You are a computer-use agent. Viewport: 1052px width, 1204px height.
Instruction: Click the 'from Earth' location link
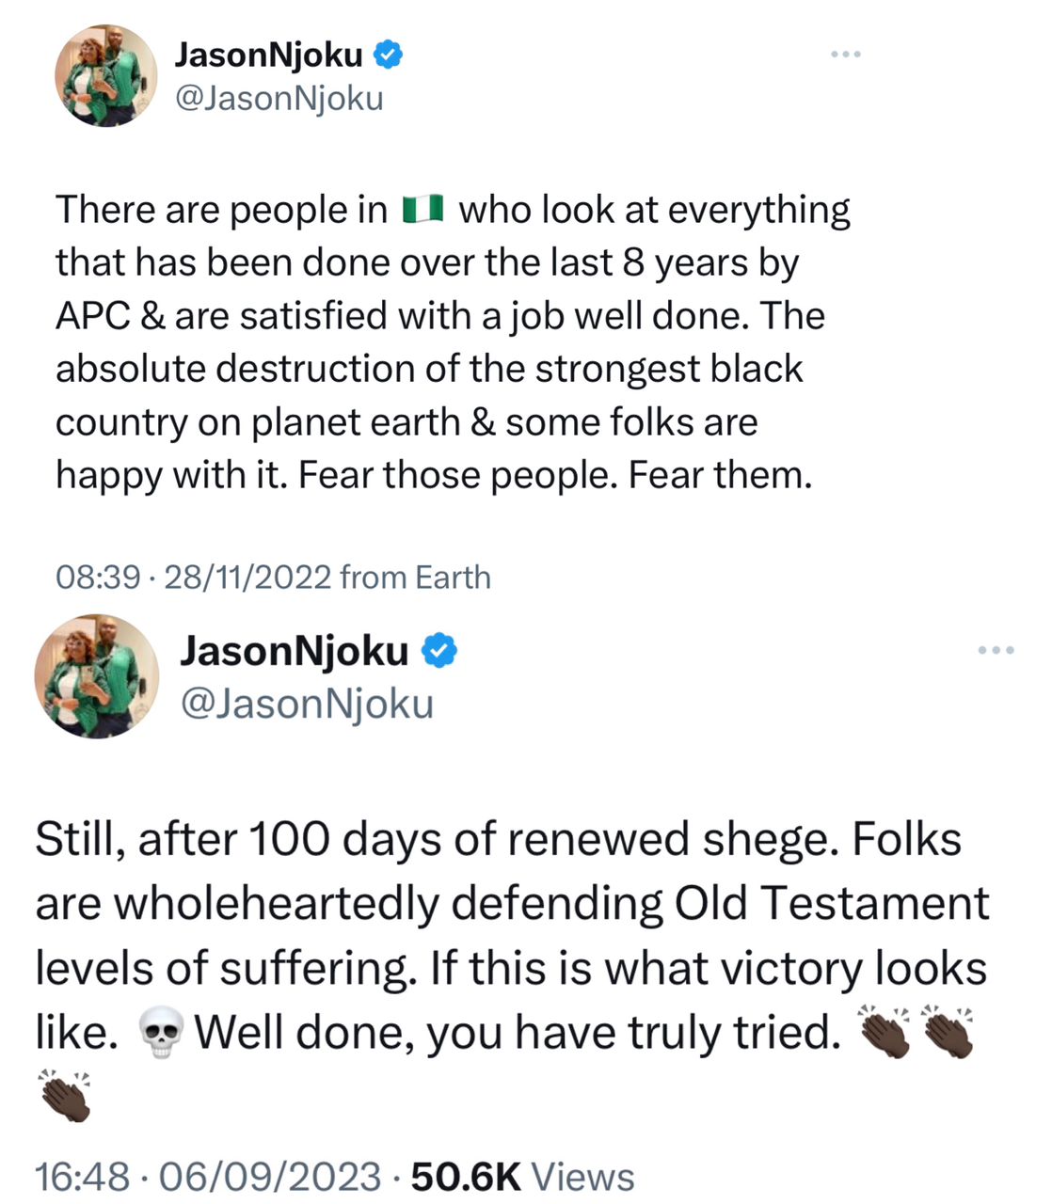(415, 577)
